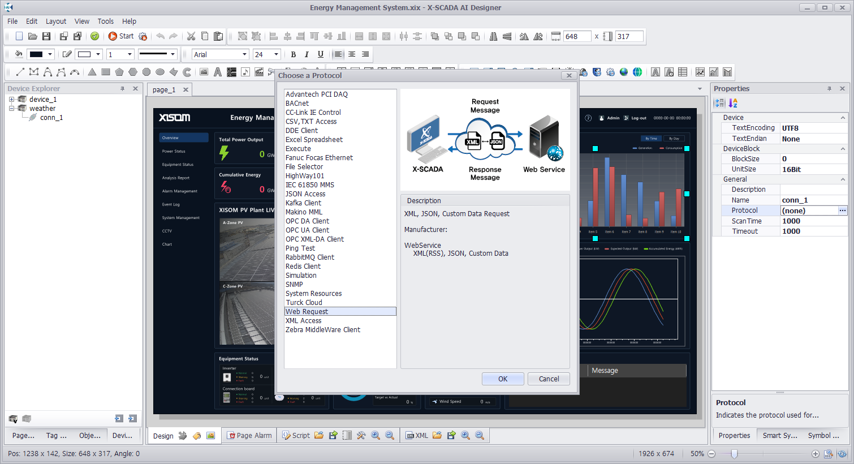Toggle Bold text formatting

(x=293, y=54)
